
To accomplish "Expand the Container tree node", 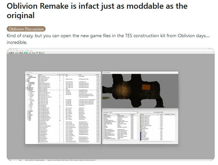I will [x=28, y=111].
